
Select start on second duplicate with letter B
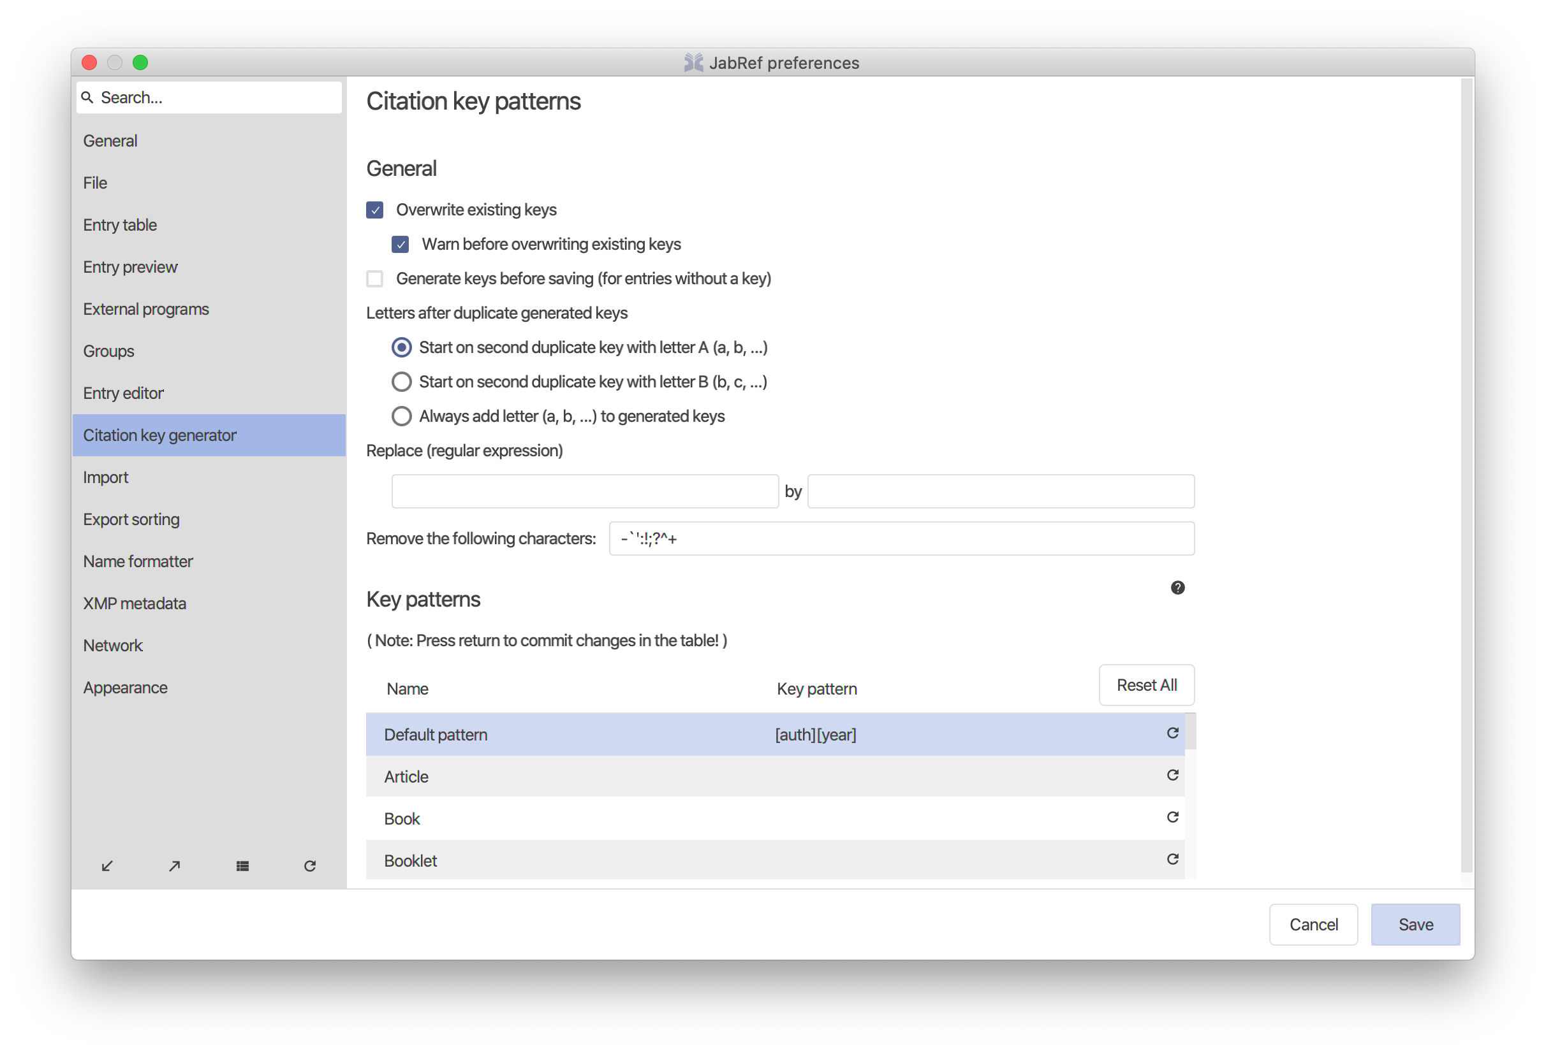401,382
